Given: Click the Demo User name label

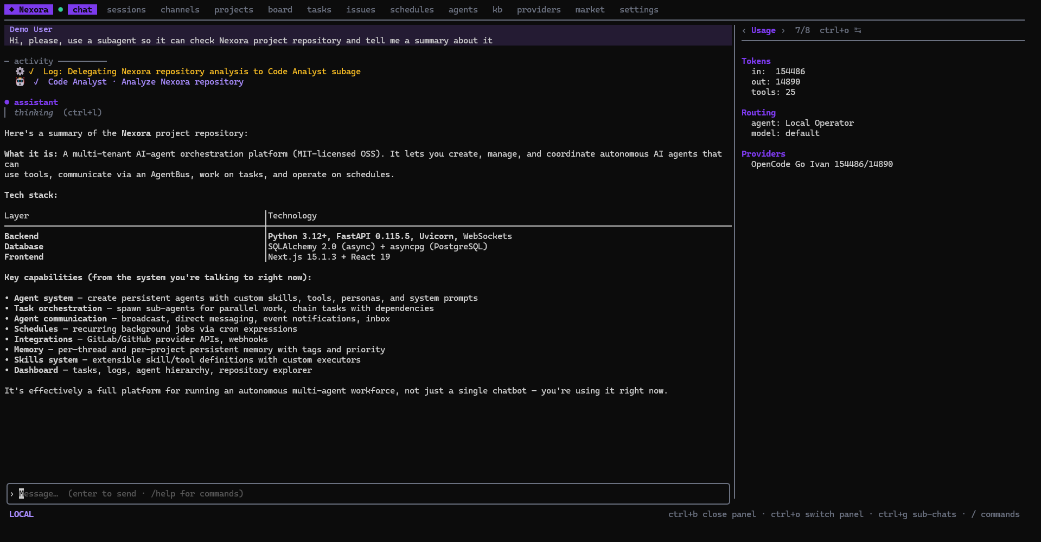Looking at the screenshot, I should [31, 29].
